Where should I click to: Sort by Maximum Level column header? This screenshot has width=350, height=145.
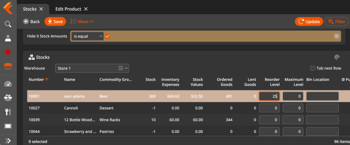[294, 82]
